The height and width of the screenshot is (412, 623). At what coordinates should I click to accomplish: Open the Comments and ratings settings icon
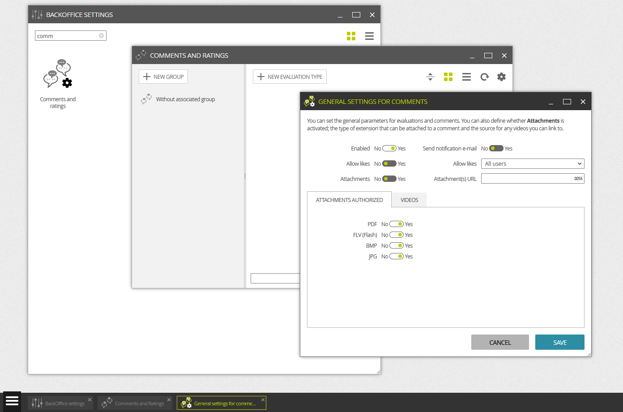pyautogui.click(x=58, y=74)
